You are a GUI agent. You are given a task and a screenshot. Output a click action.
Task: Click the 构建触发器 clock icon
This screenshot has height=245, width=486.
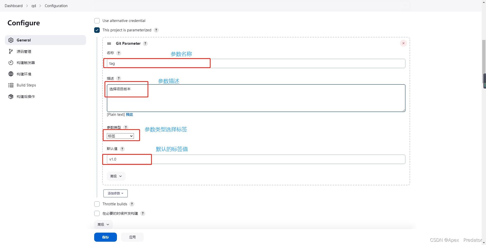pyautogui.click(x=11, y=63)
